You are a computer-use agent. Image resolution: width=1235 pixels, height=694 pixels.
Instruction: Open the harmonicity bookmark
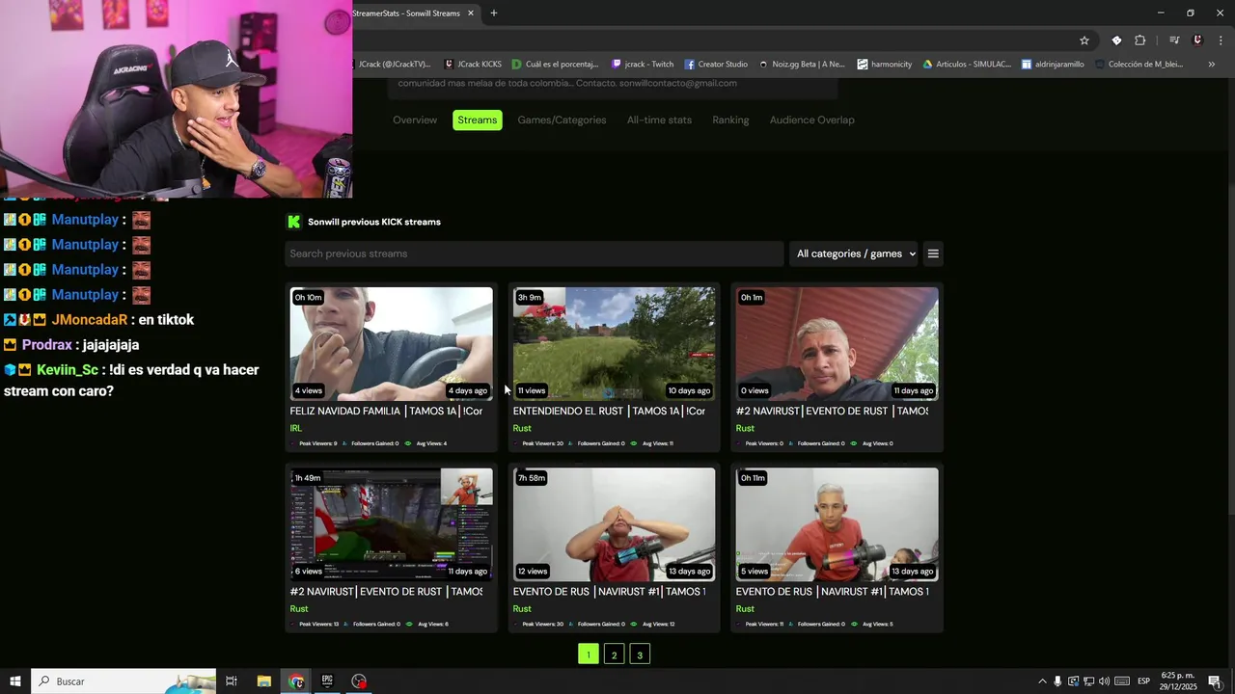tap(884, 65)
